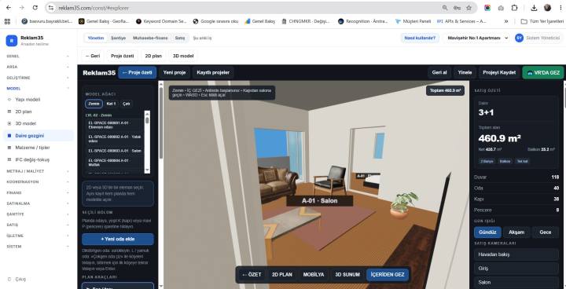
Task: Collapse the MODEL sidebar section
Action: (38, 89)
